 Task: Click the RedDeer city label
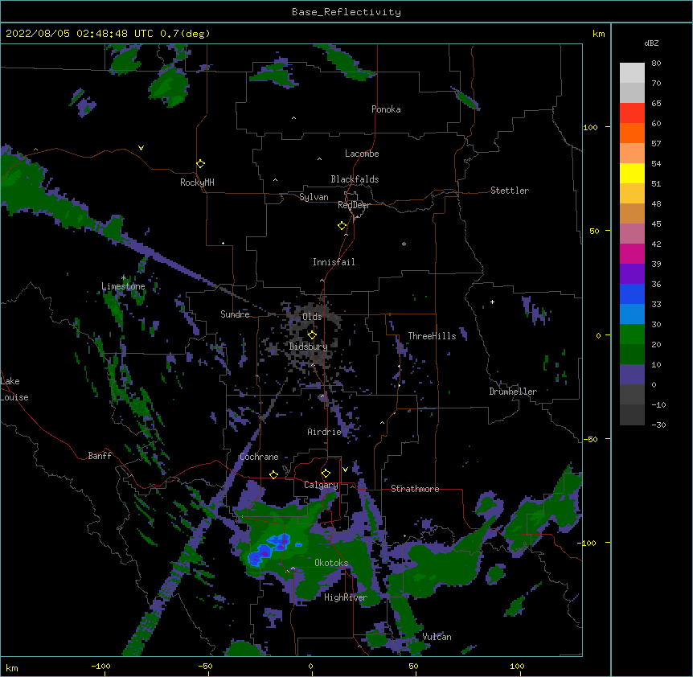click(354, 205)
